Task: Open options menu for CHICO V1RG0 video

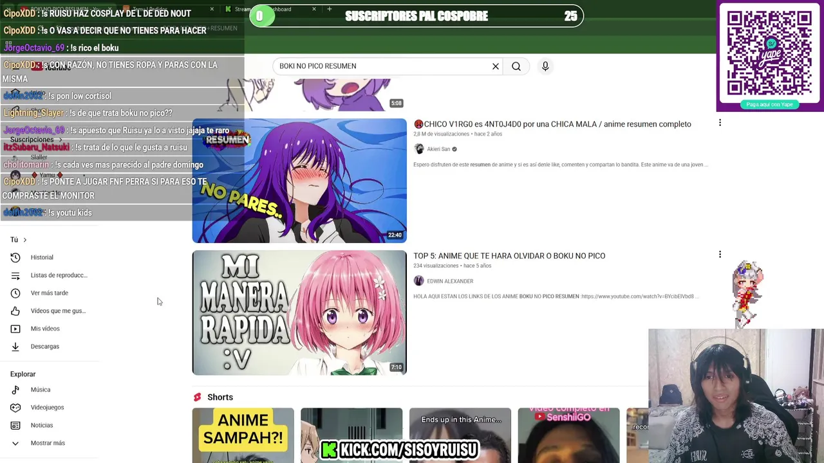Action: [x=720, y=123]
